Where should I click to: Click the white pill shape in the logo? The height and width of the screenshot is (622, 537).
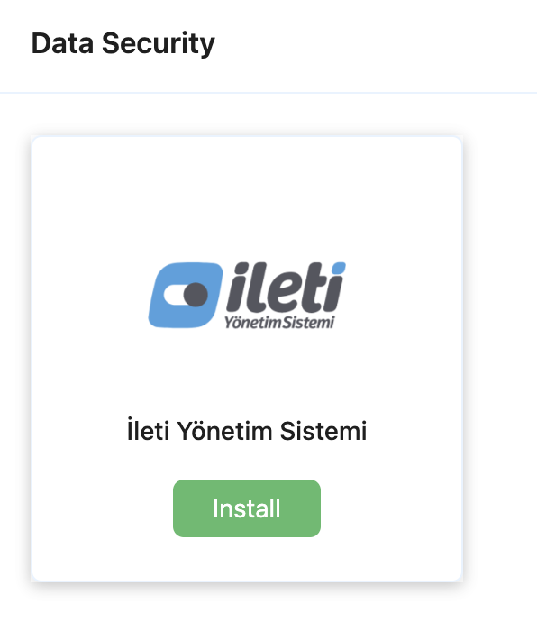175,295
